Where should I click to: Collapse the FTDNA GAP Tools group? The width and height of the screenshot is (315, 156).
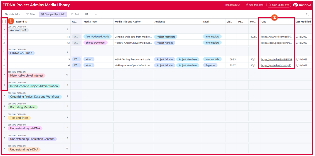(x=4, y=52)
